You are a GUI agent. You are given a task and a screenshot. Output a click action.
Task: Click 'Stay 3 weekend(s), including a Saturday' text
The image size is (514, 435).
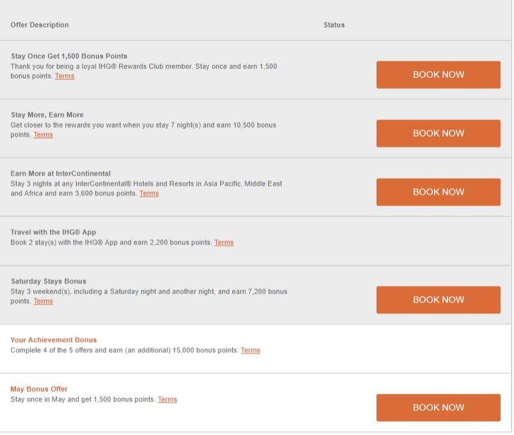click(x=149, y=296)
